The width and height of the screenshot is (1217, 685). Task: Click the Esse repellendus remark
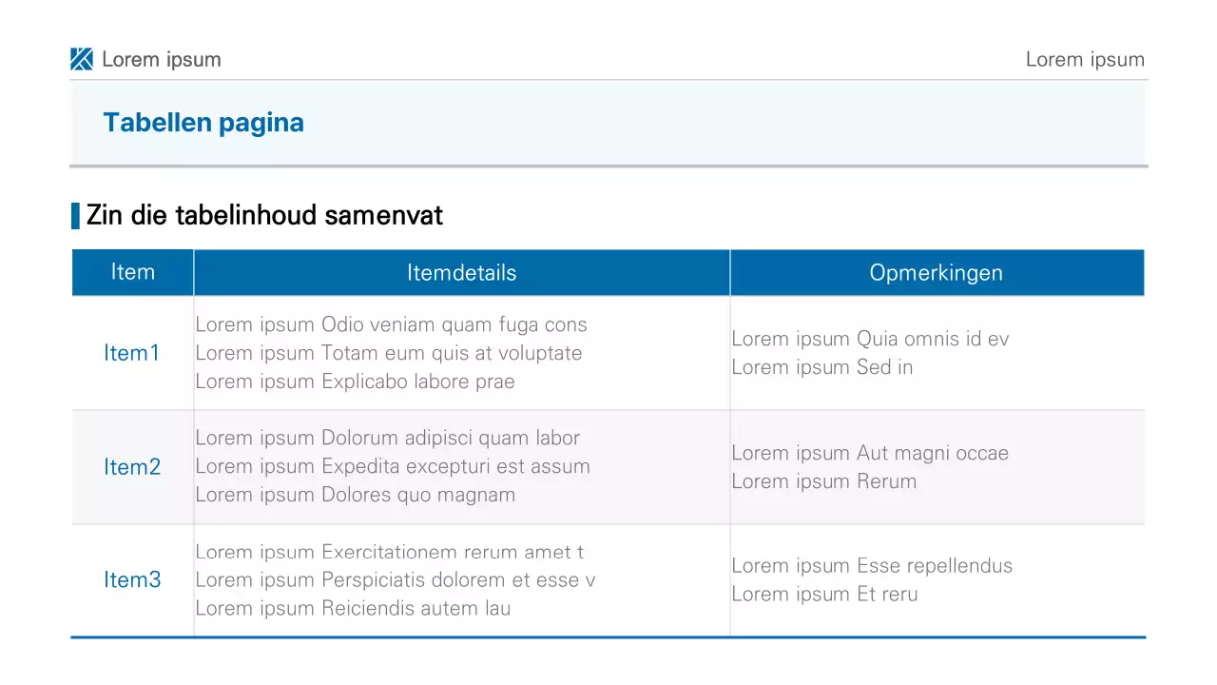click(x=872, y=566)
